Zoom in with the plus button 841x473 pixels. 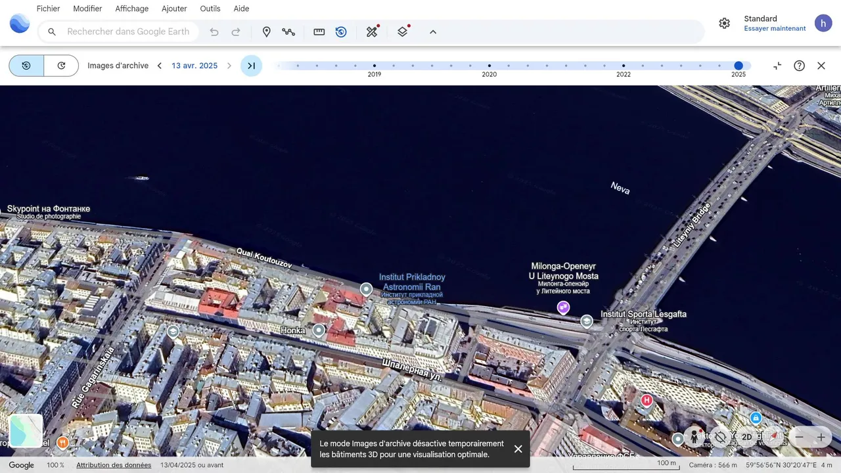(821, 437)
